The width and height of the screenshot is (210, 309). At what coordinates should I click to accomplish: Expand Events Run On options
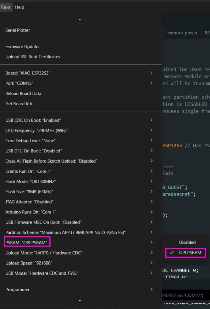81,171
